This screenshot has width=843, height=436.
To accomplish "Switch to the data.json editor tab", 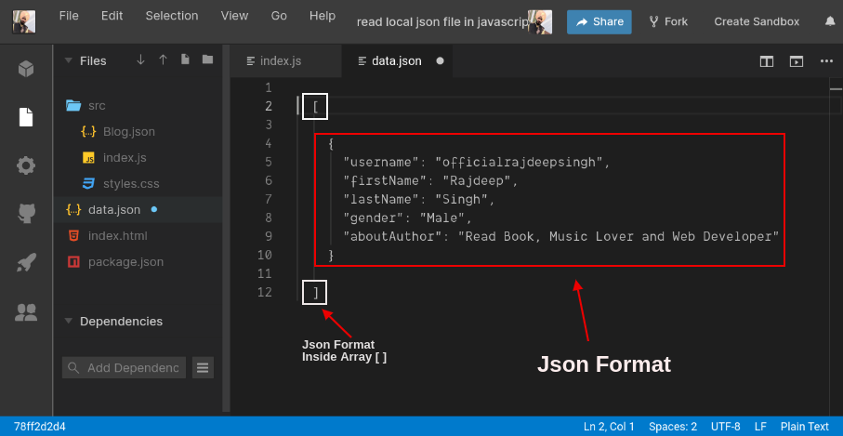I will pos(397,61).
